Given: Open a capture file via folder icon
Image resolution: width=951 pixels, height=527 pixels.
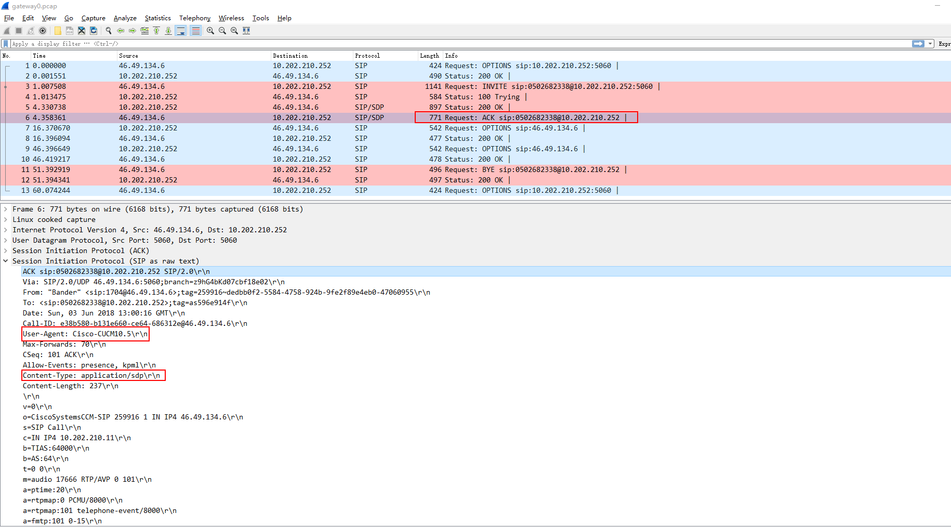Looking at the screenshot, I should click(58, 31).
